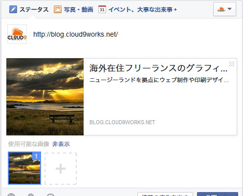The width and height of the screenshot is (243, 196).
Task: Select the ステータス tab
Action: [x=29, y=9]
